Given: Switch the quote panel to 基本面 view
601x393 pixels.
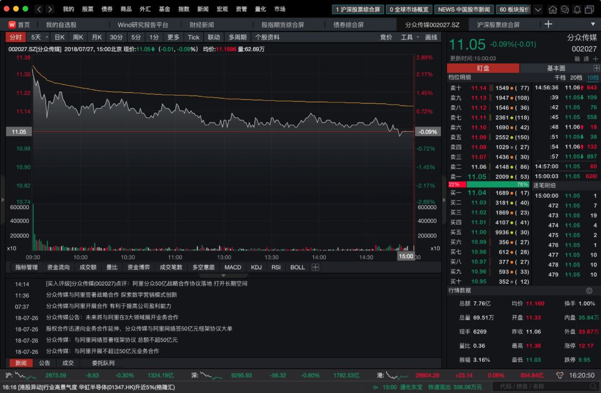Looking at the screenshot, I should [x=556, y=68].
